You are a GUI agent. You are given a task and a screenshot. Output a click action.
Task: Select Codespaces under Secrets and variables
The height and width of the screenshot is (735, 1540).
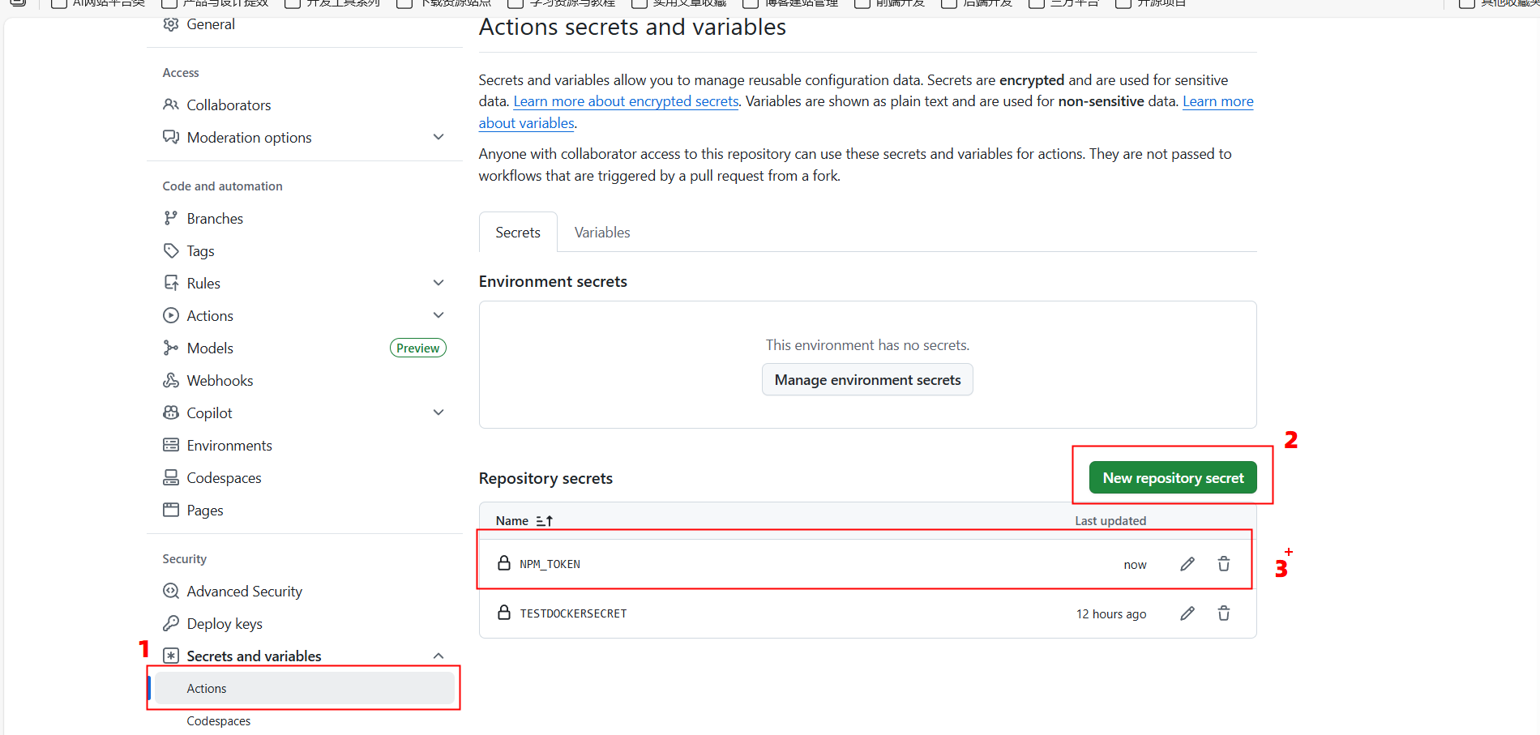click(219, 721)
